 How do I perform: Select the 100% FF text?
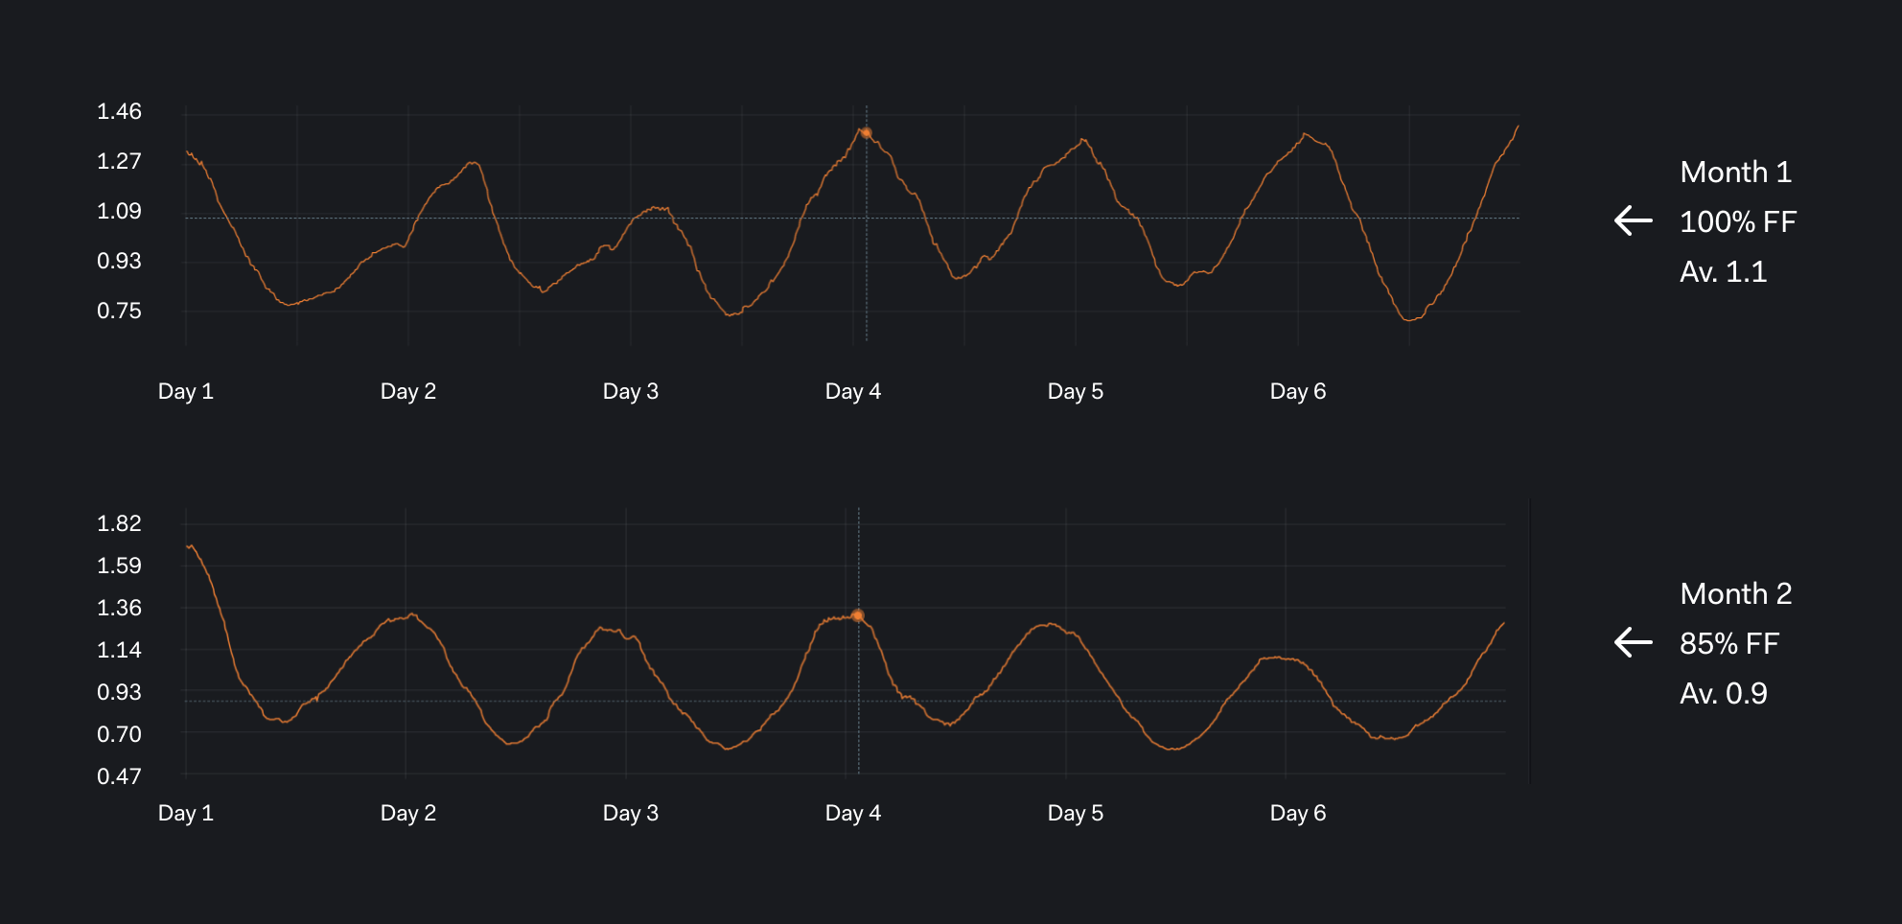coord(1737,222)
